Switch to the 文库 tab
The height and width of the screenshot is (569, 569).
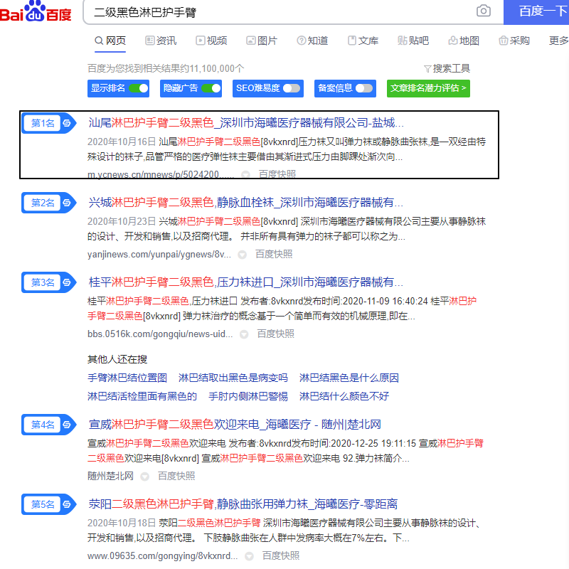(x=363, y=41)
